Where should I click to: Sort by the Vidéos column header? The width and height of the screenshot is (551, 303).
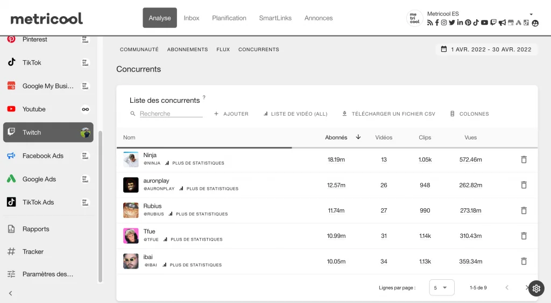[x=384, y=137]
